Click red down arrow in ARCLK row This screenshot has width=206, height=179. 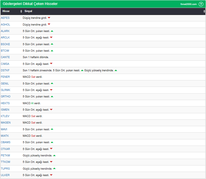click(51, 38)
